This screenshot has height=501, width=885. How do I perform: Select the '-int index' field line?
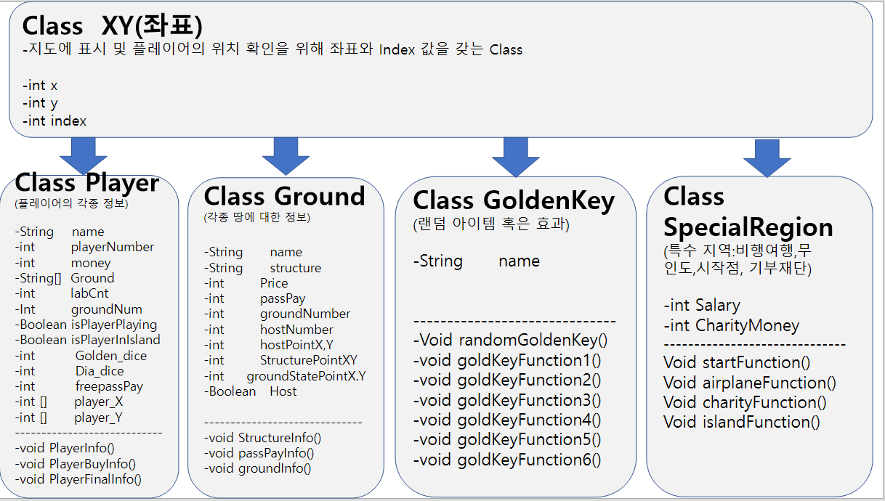54,121
